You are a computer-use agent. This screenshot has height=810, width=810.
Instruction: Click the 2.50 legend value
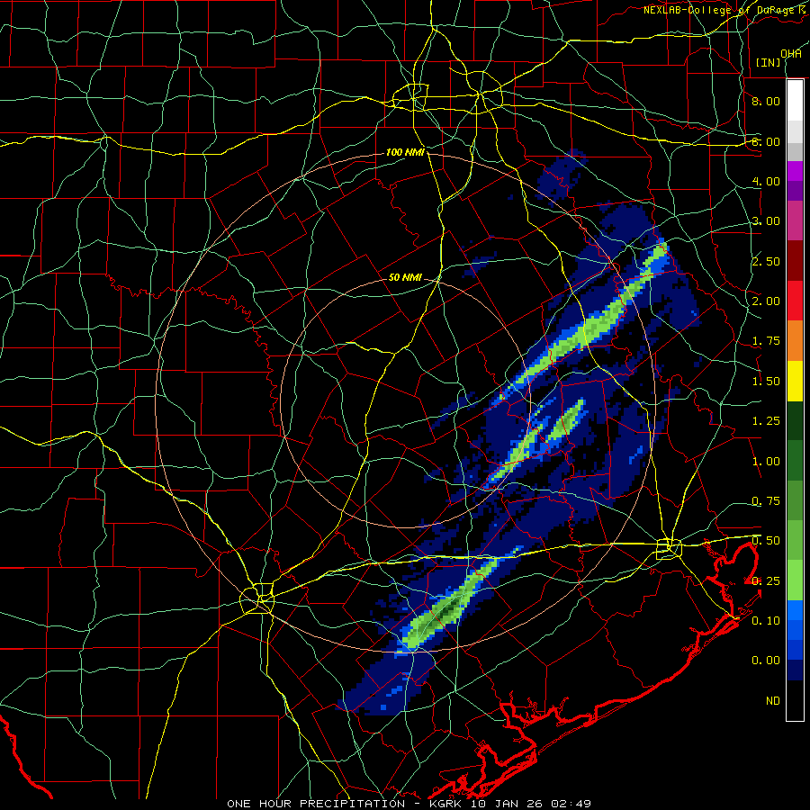766,261
